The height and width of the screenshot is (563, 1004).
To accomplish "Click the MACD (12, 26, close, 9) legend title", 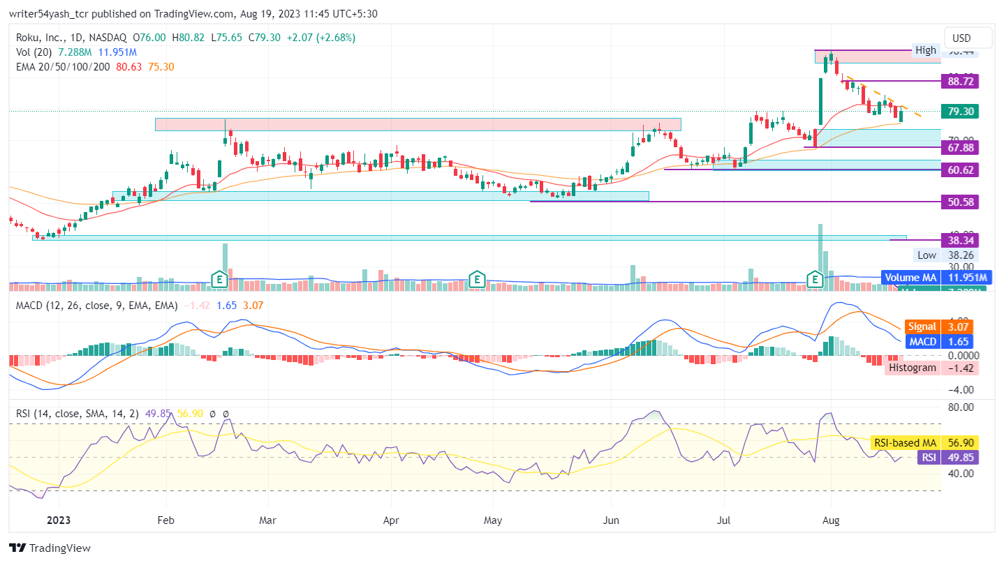I will click(96, 306).
